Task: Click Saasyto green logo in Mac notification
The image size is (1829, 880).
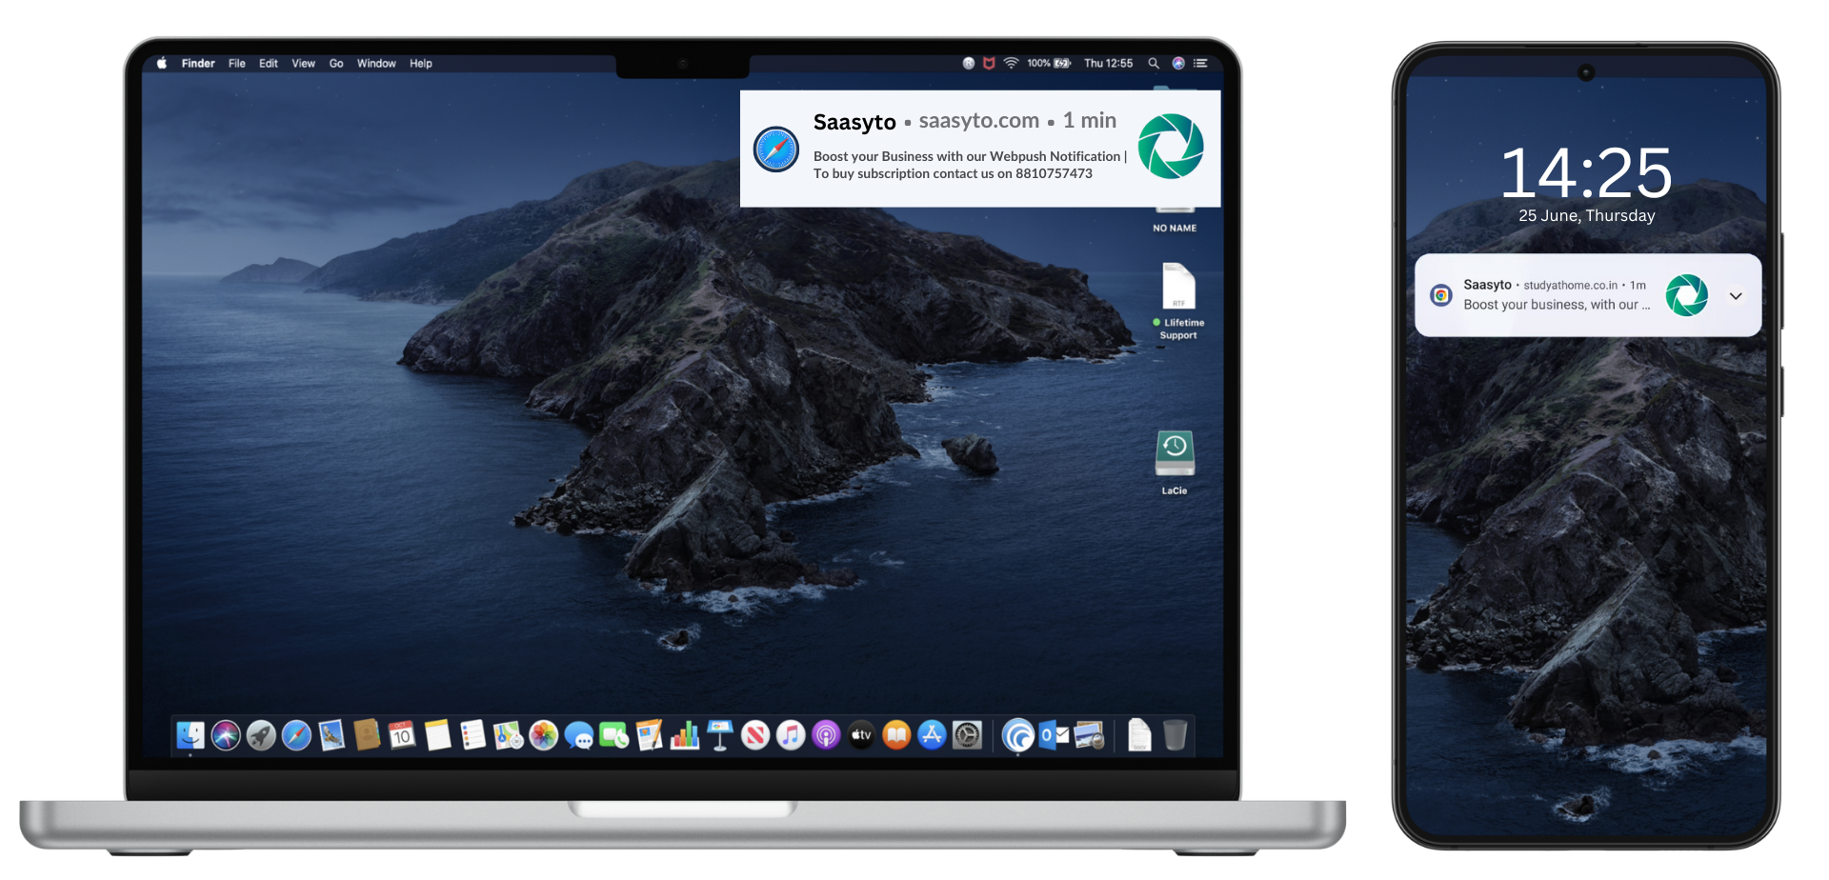Action: pyautogui.click(x=1171, y=146)
